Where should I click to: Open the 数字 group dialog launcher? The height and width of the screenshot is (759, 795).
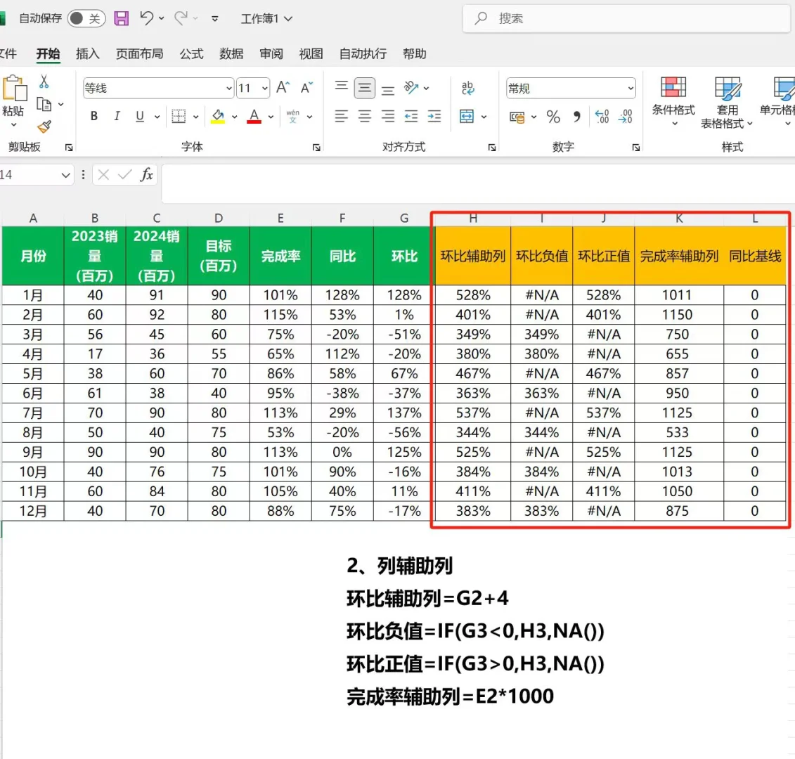636,148
